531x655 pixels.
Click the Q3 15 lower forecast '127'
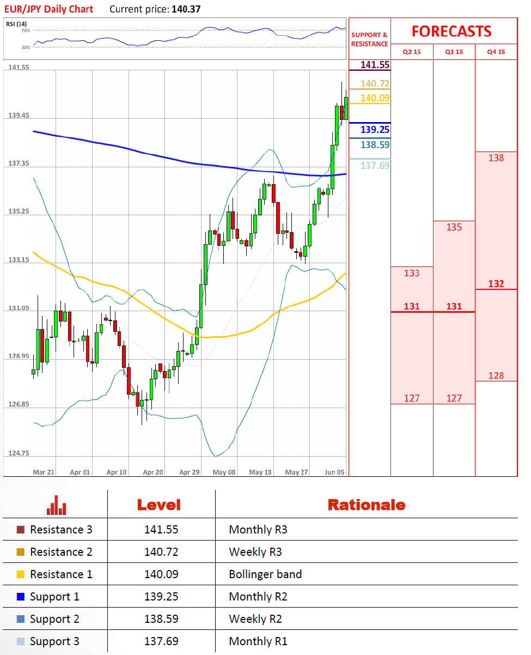(454, 398)
